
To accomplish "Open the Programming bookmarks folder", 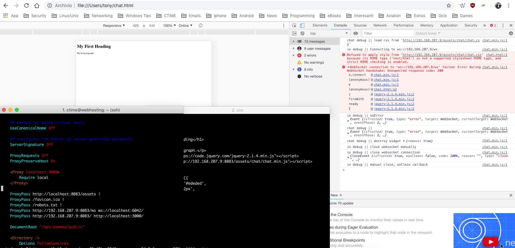I will pos(298,15).
